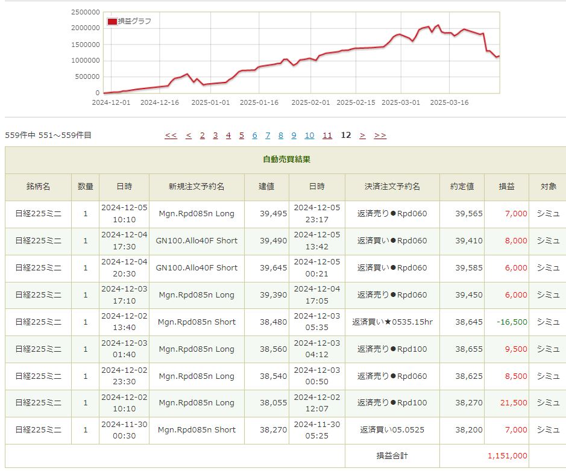Select the 約定値 39,410 cell
Viewport: 566px width, 471px height.
[462, 241]
